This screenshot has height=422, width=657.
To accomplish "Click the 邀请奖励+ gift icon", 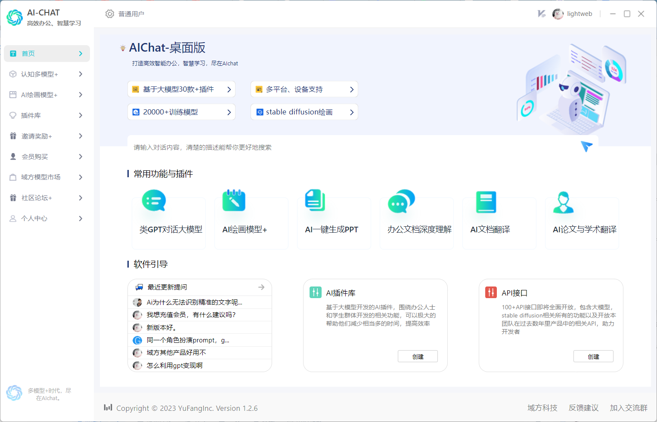I will point(13,136).
